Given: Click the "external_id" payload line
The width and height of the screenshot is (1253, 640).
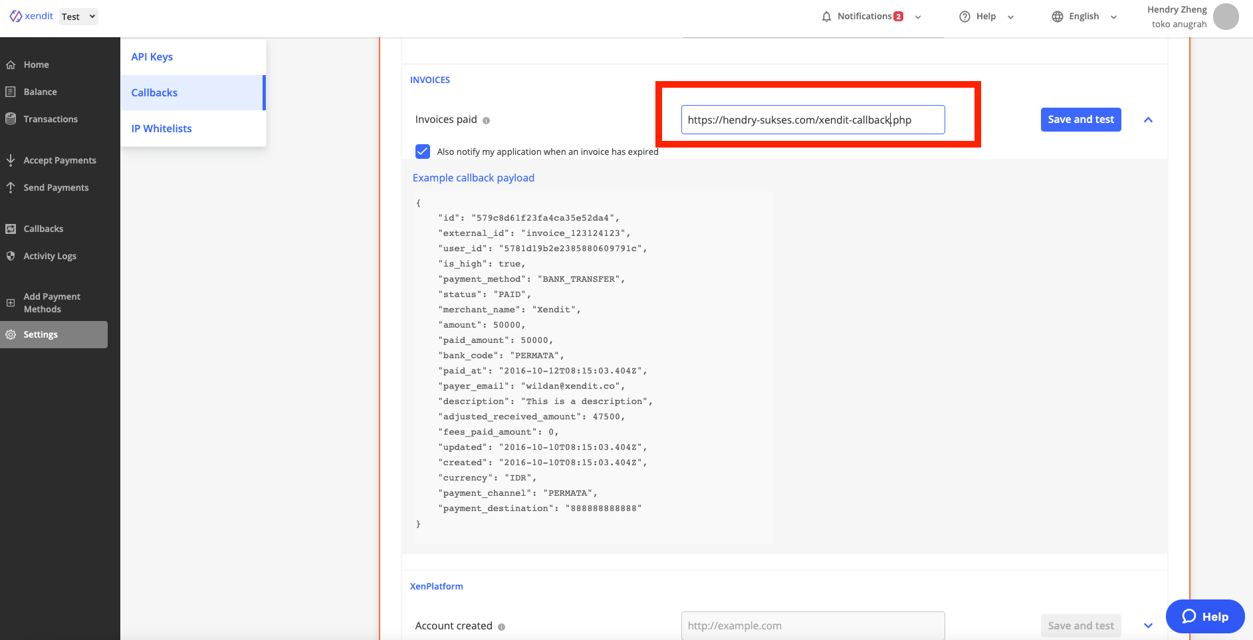Looking at the screenshot, I should (534, 233).
